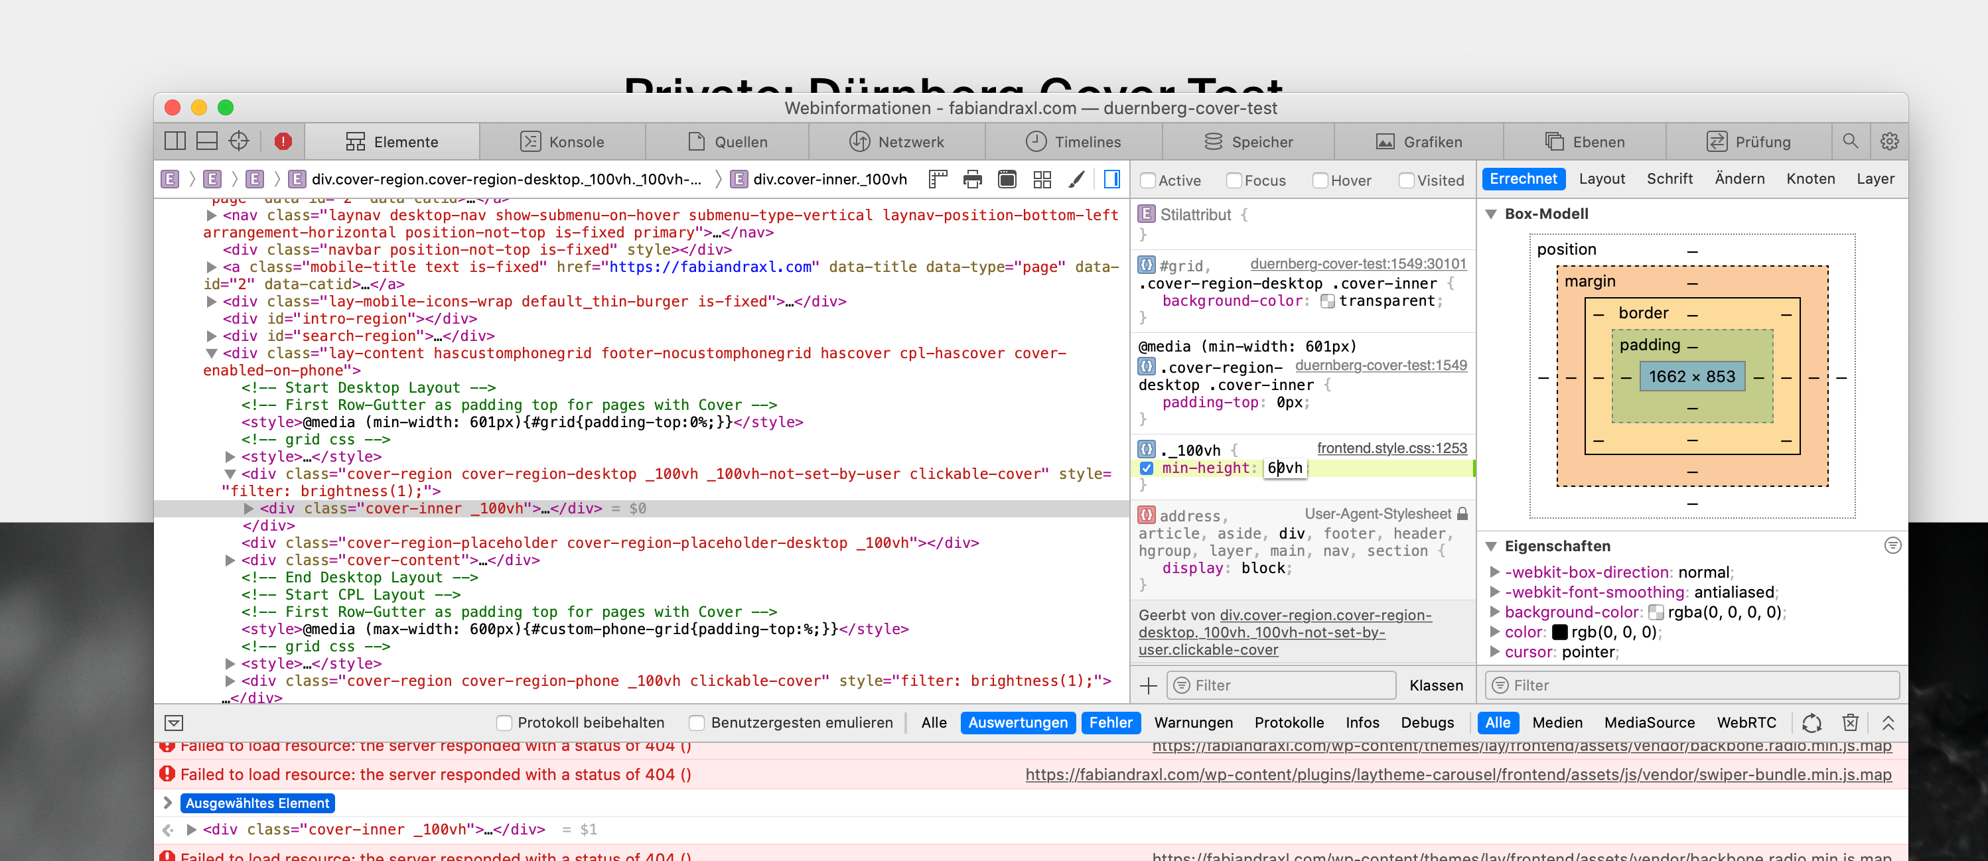The image size is (1988, 861).
Task: Click the element picker crosshair icon
Action: click(240, 141)
